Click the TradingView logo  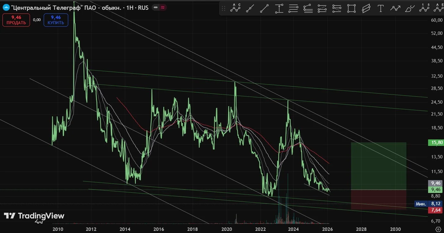point(34,216)
